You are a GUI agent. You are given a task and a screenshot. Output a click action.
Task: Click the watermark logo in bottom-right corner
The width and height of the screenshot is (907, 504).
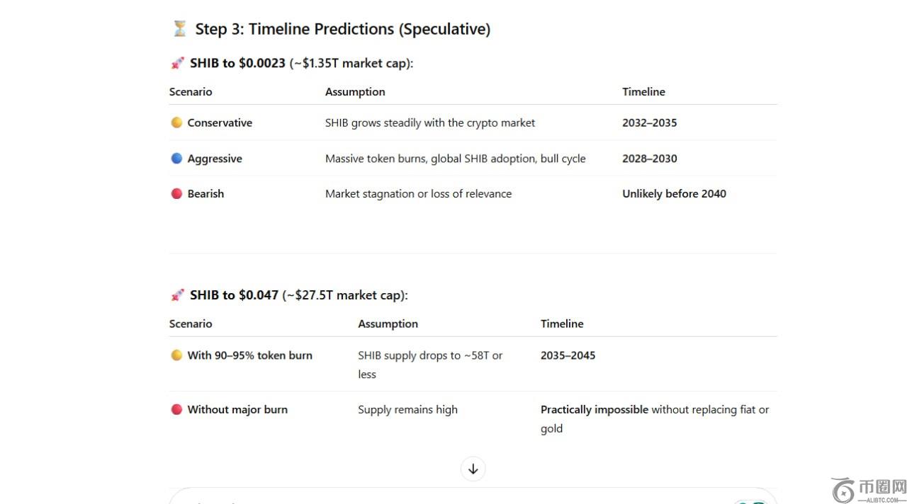869,490
